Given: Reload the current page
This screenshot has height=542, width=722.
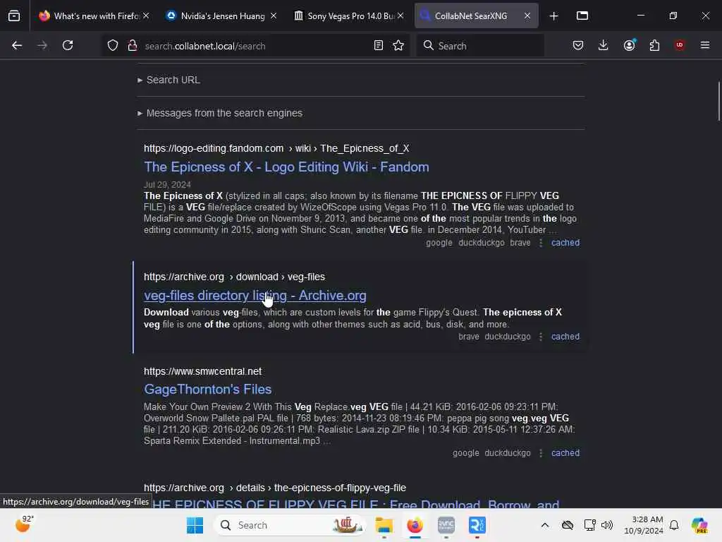Looking at the screenshot, I should point(68,45).
